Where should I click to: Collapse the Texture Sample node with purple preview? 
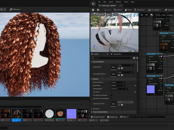pyautogui.click(x=162, y=76)
